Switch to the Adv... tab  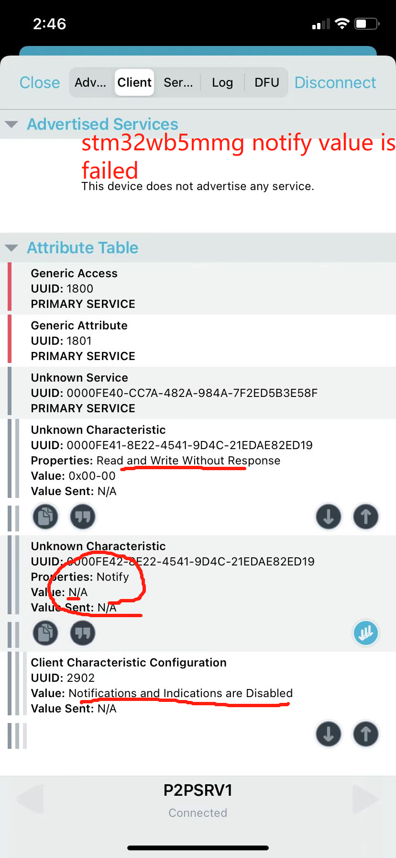90,82
